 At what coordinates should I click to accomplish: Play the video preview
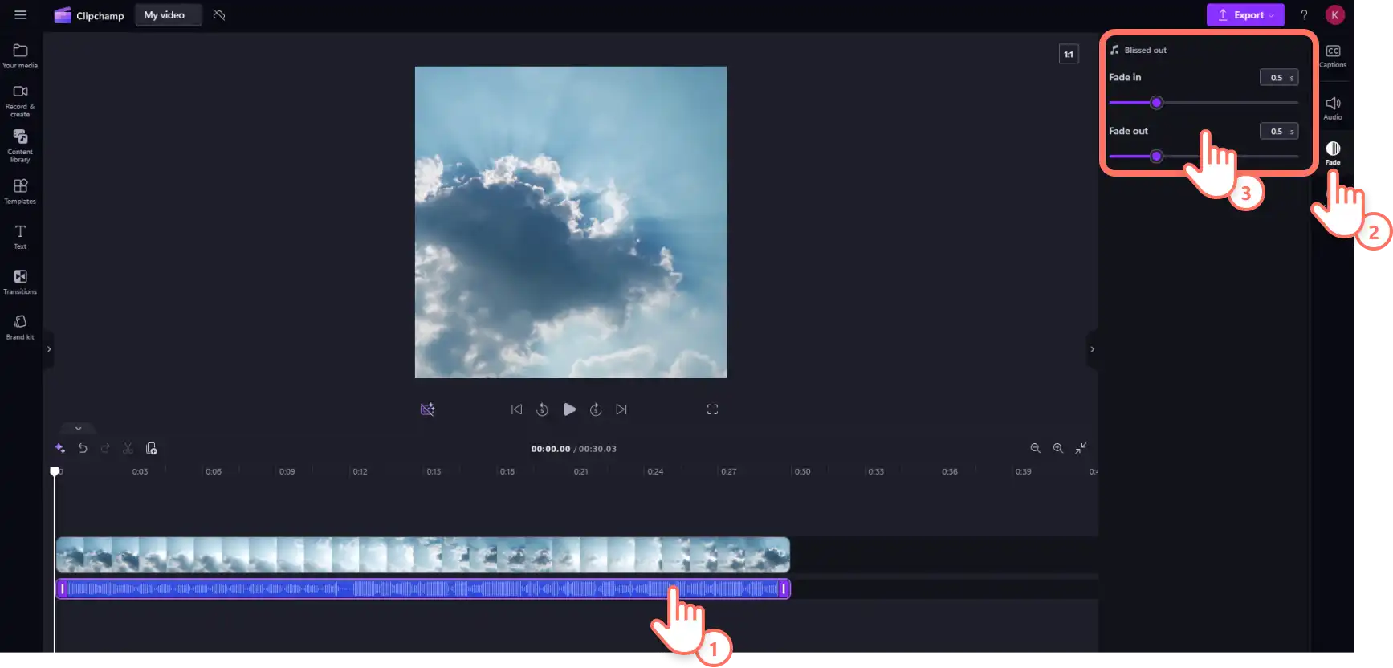569,409
